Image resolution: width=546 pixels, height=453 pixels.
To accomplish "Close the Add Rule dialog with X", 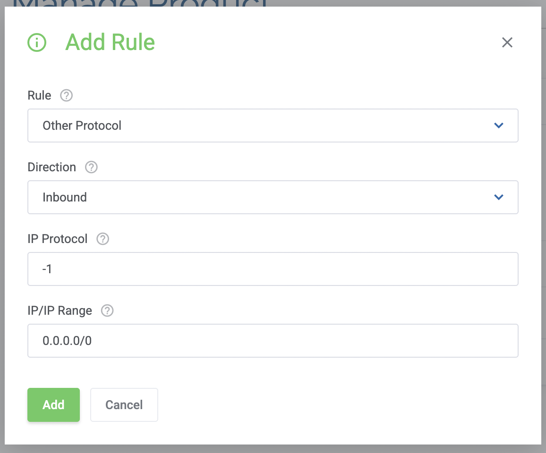I will coord(507,42).
